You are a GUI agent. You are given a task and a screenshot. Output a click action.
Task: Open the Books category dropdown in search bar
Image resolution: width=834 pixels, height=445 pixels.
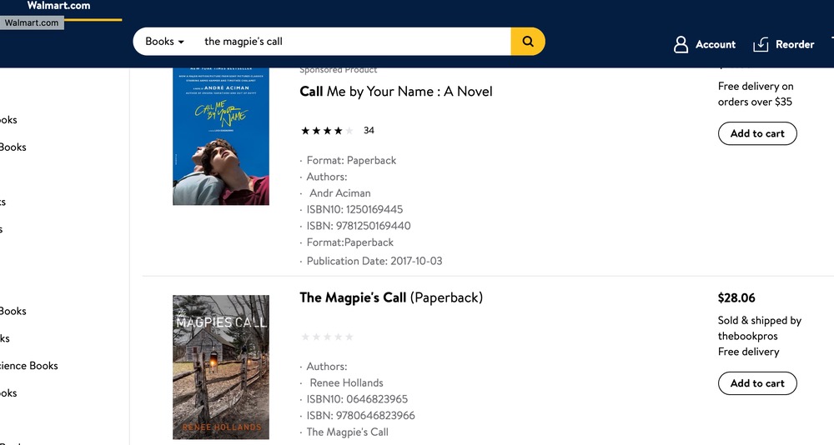coord(164,42)
